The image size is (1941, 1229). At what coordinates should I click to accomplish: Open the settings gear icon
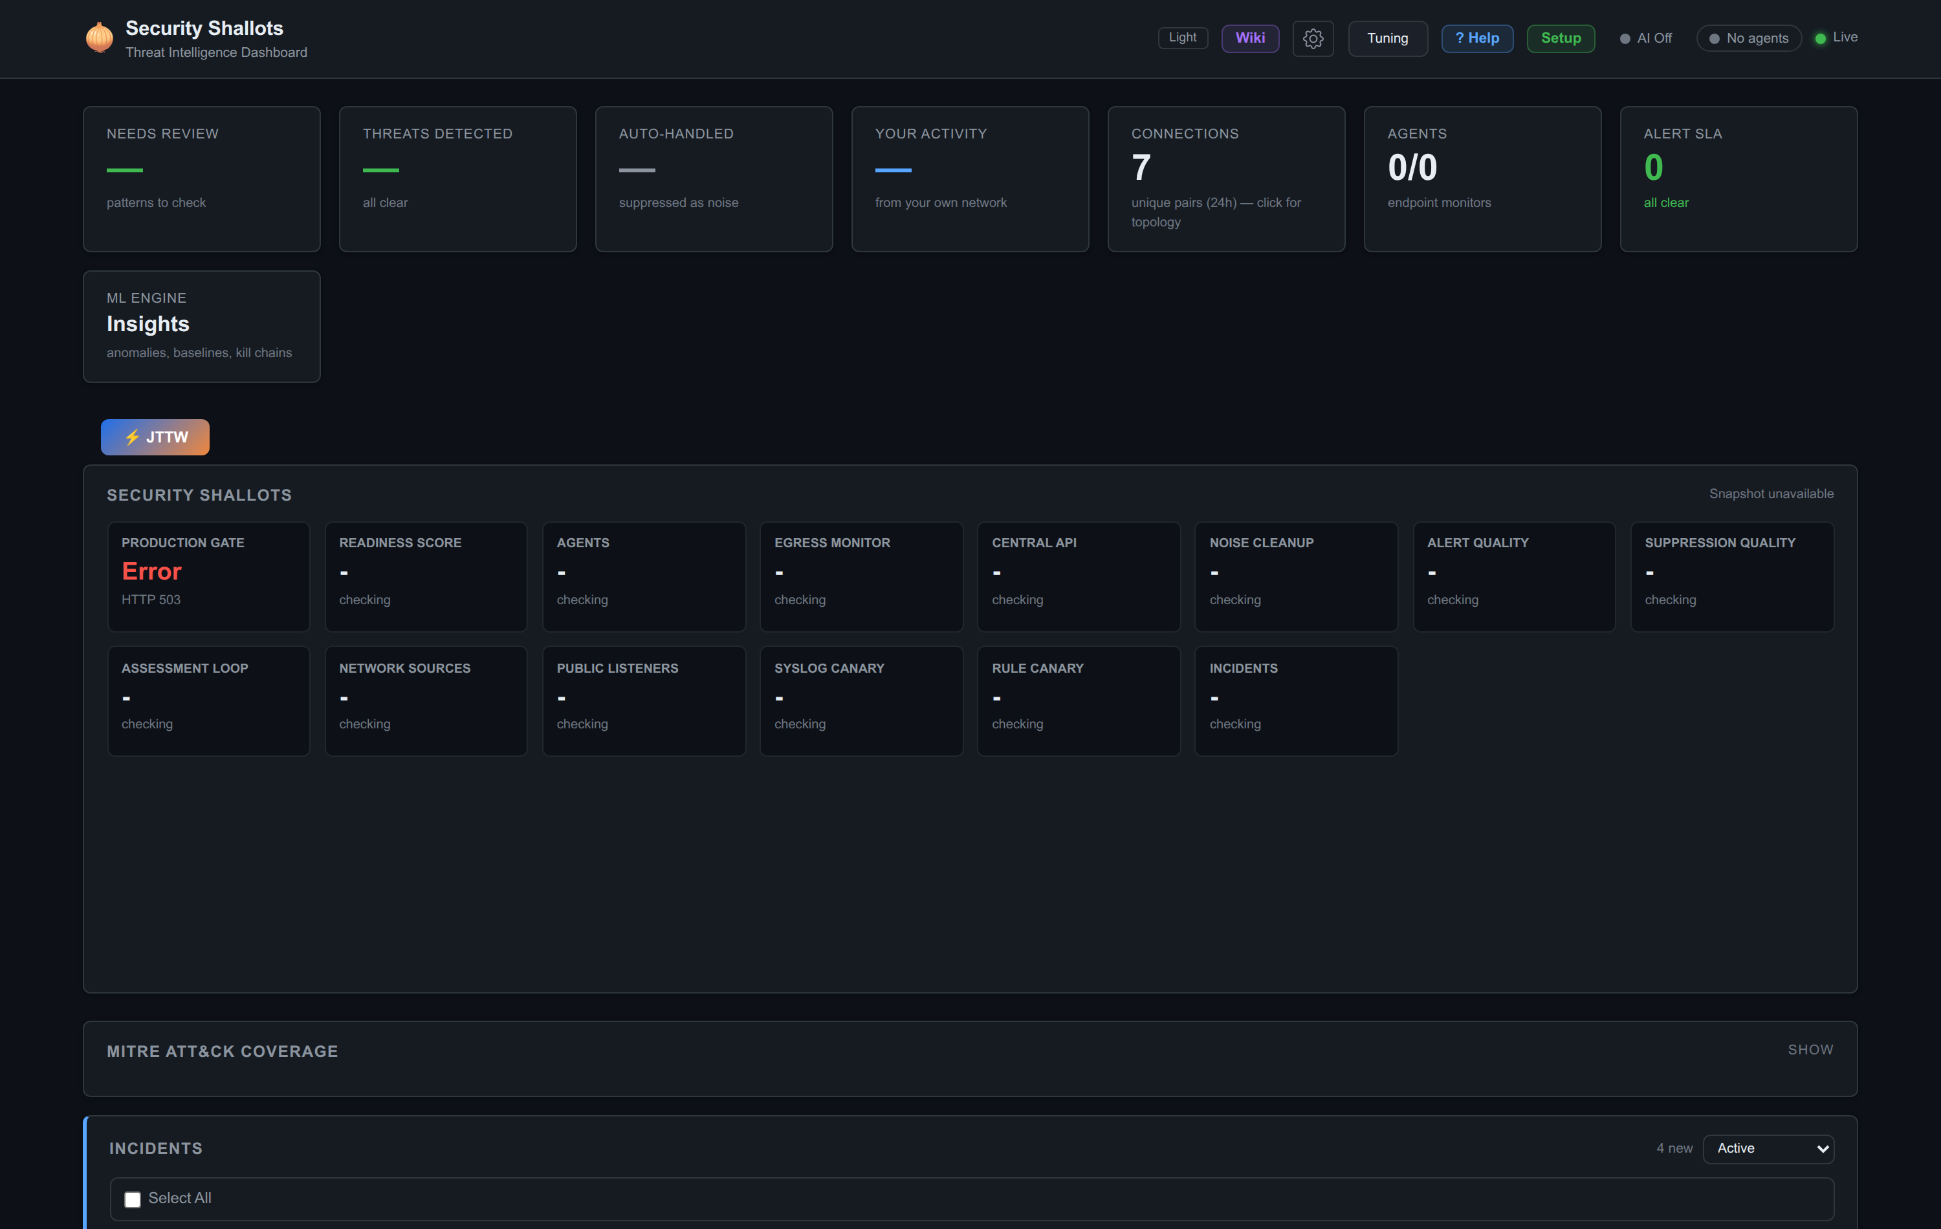[1313, 38]
